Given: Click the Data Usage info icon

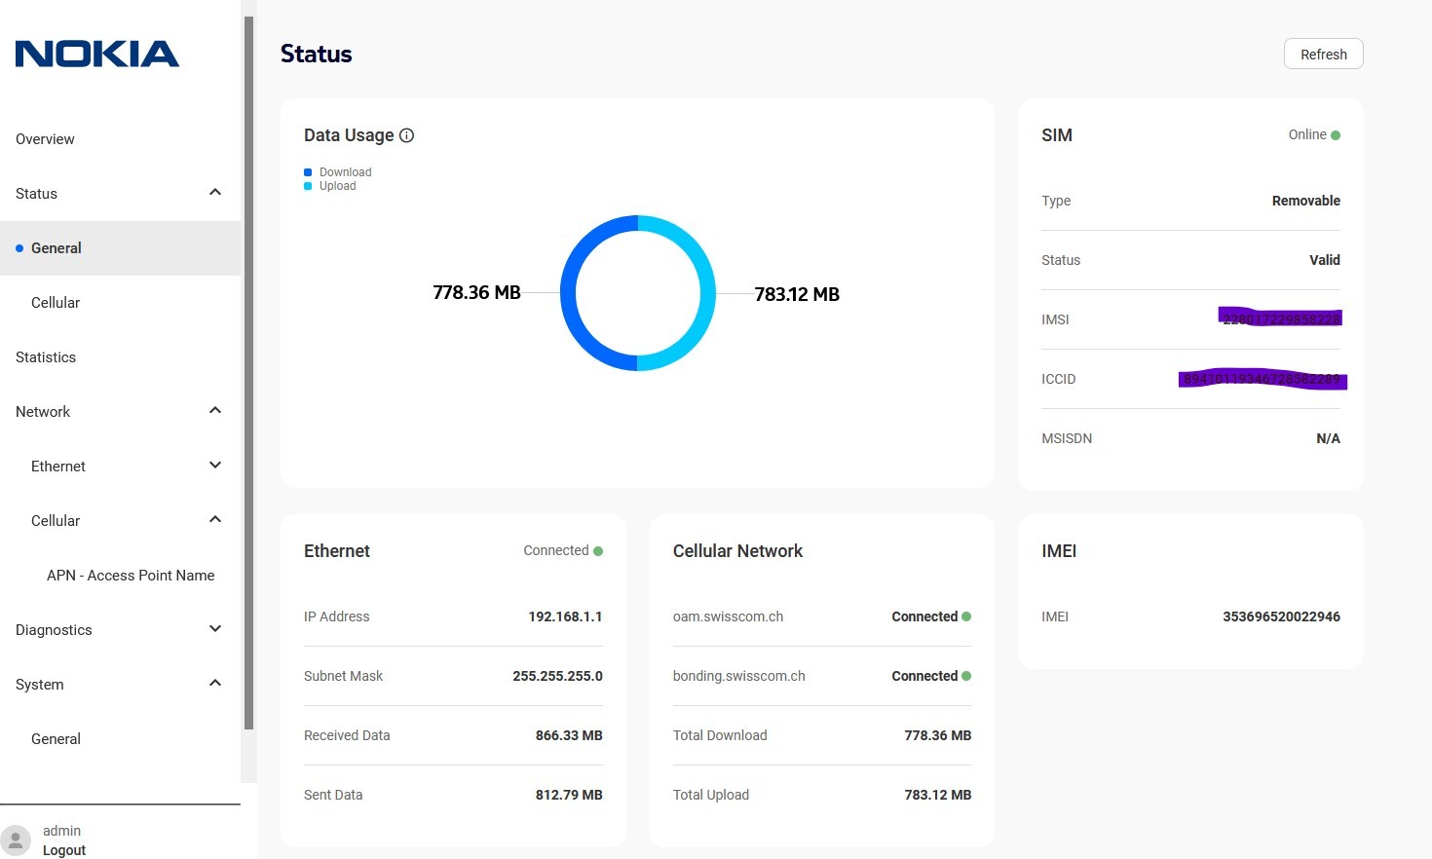Looking at the screenshot, I should 407,135.
